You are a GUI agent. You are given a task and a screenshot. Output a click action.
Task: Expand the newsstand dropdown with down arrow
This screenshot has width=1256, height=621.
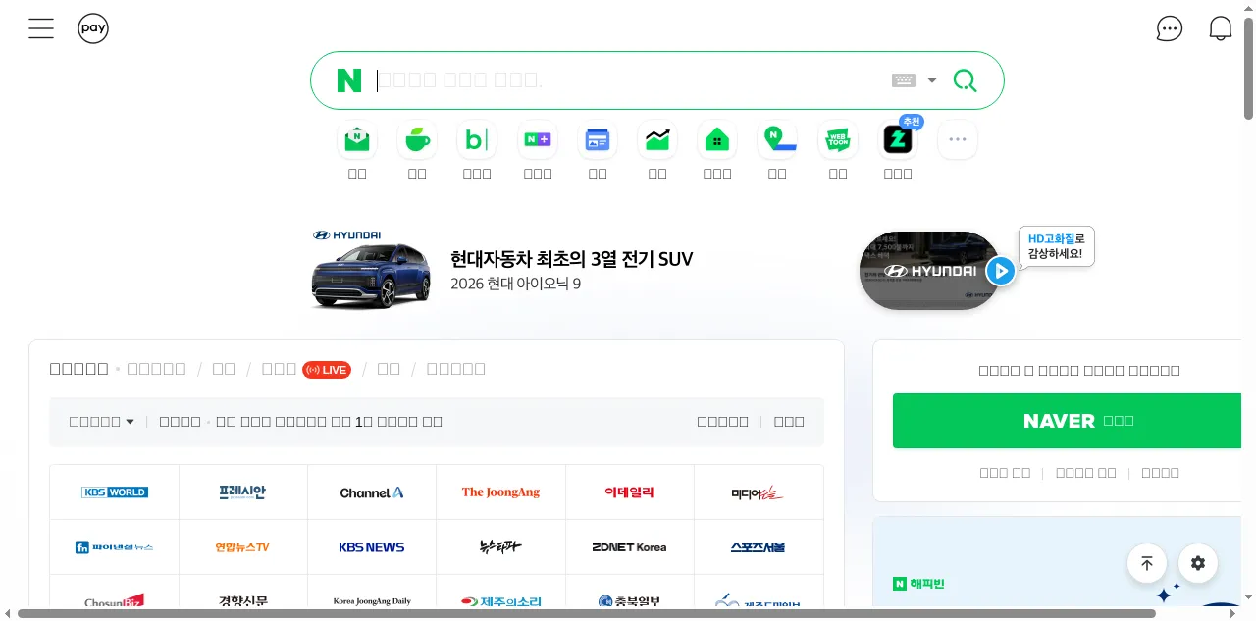tap(130, 422)
